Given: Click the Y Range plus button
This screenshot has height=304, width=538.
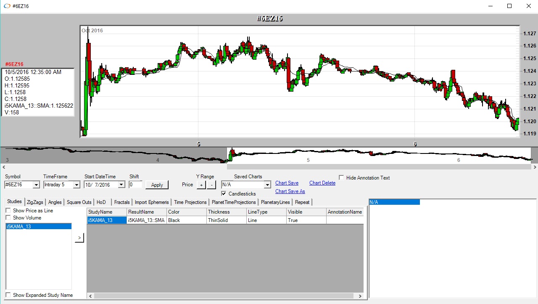Looking at the screenshot, I should pyautogui.click(x=201, y=185).
